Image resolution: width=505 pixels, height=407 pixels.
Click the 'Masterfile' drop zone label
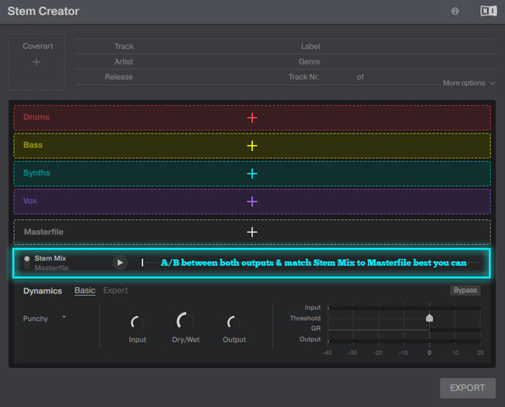point(43,232)
